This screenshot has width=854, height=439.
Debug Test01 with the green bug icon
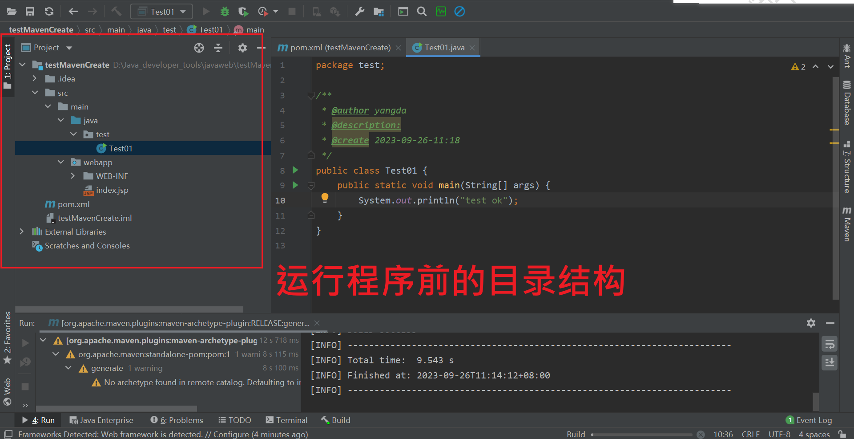(x=225, y=12)
